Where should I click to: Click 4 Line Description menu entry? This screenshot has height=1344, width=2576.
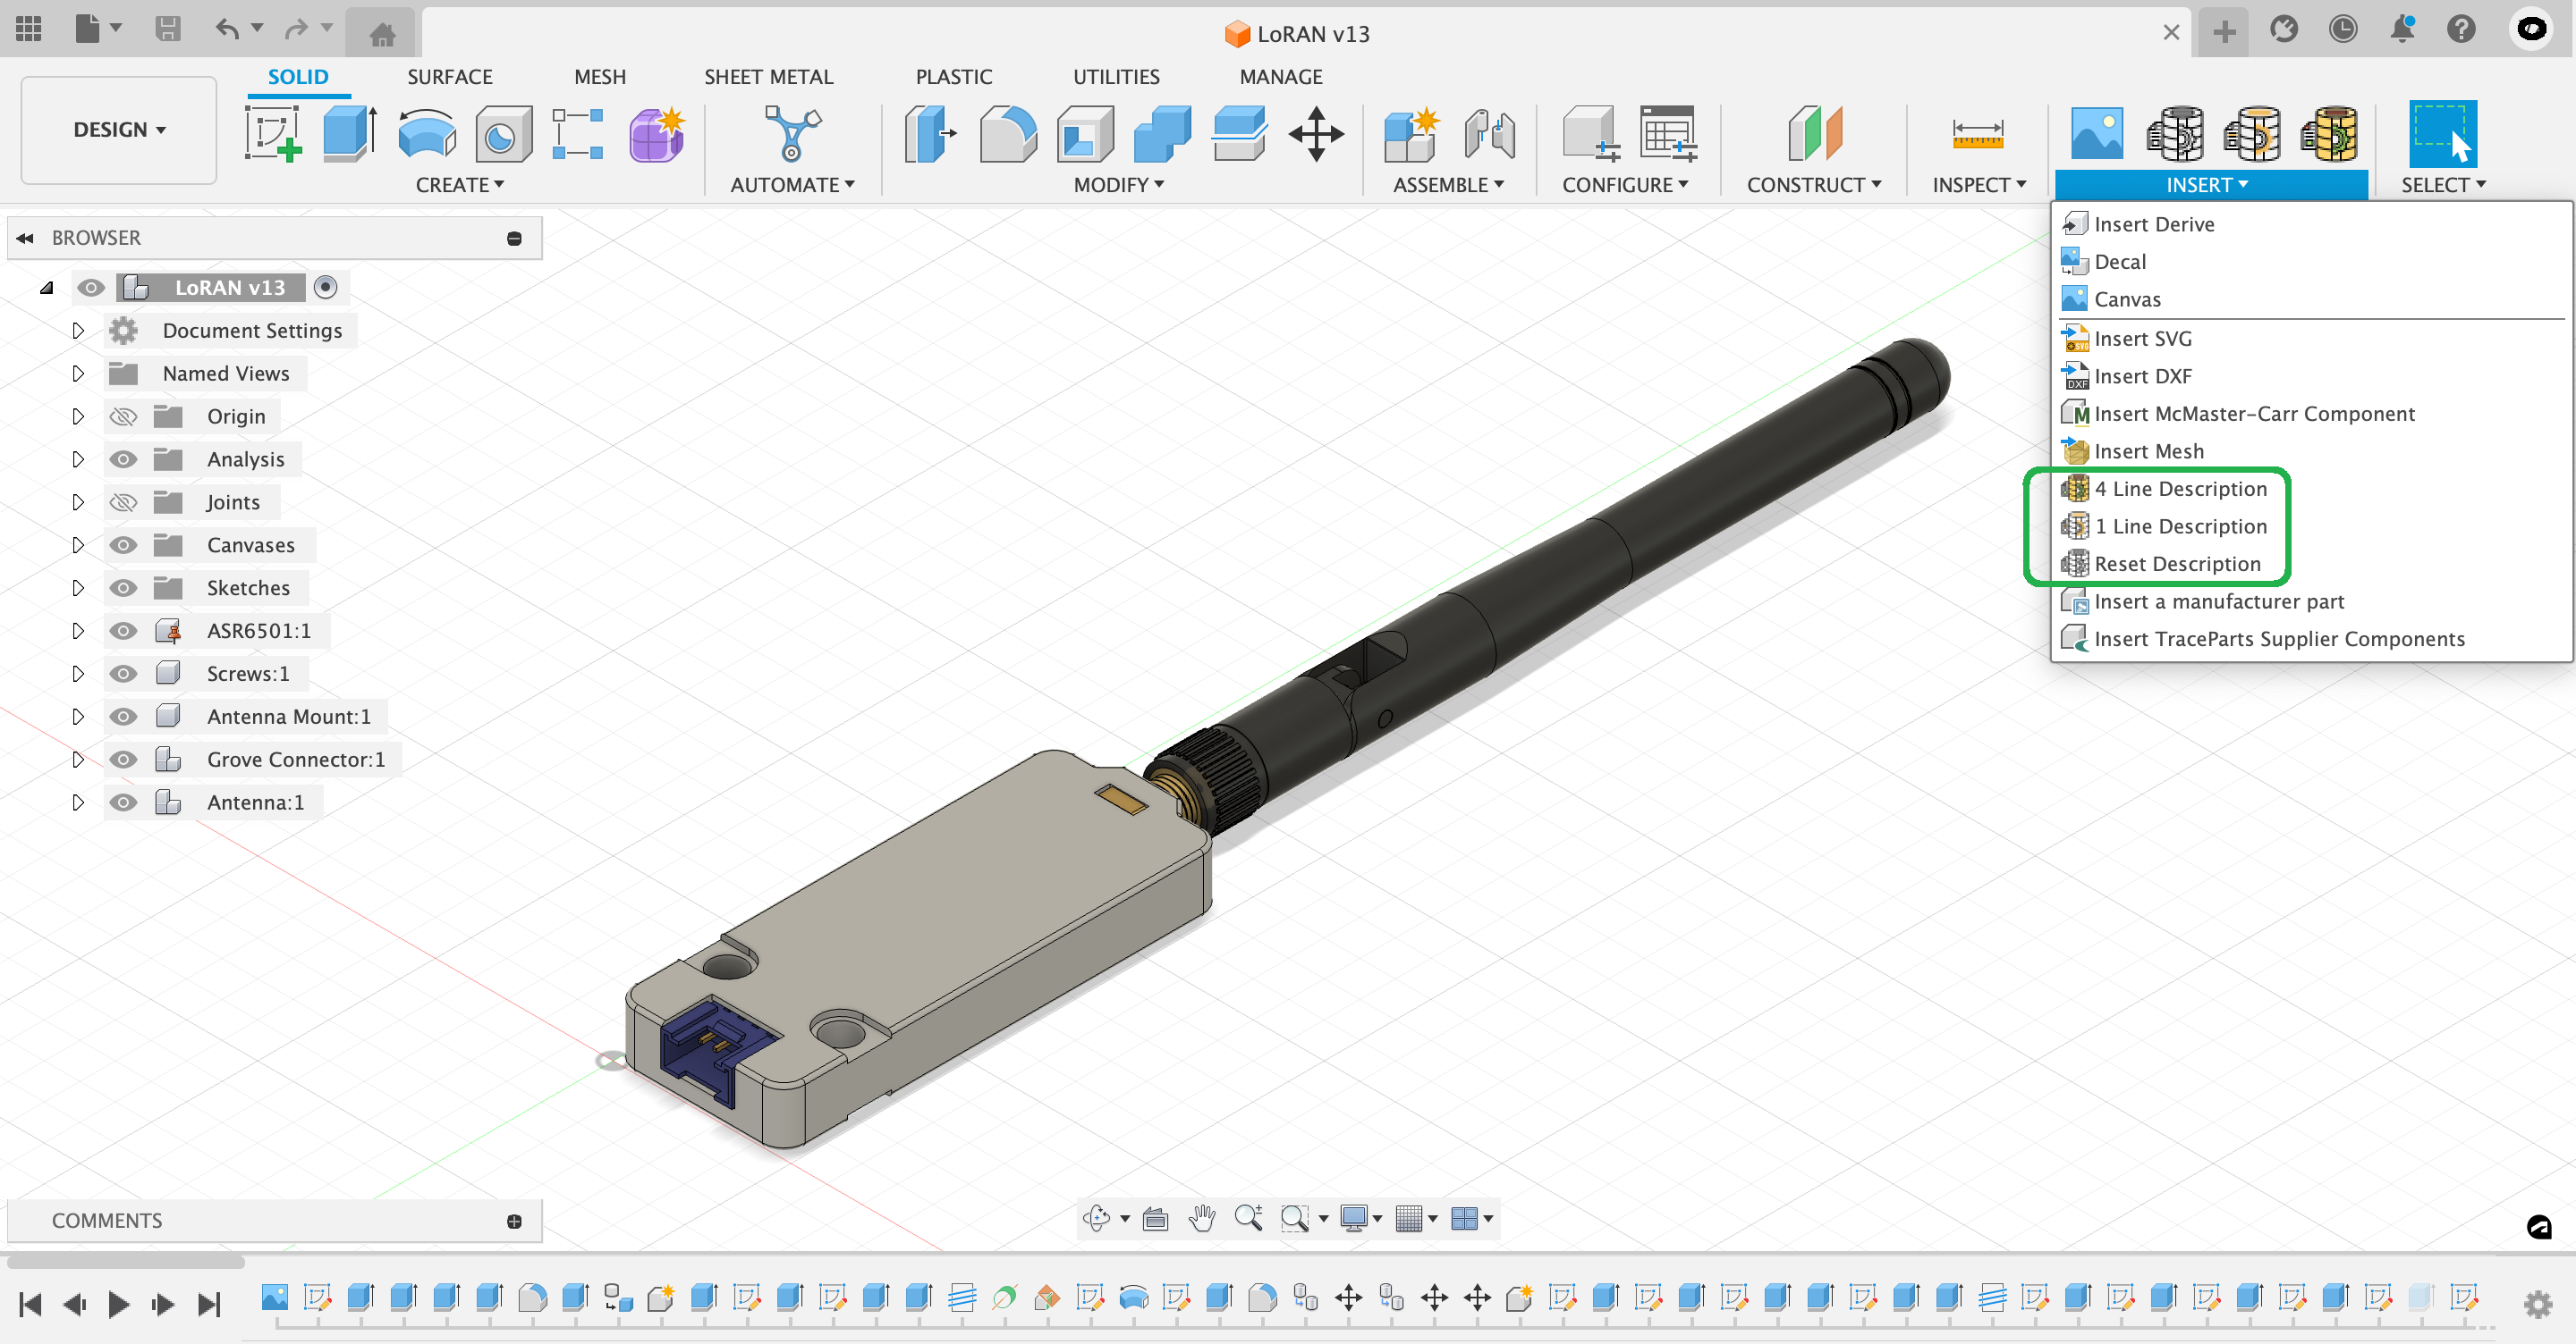click(2179, 489)
